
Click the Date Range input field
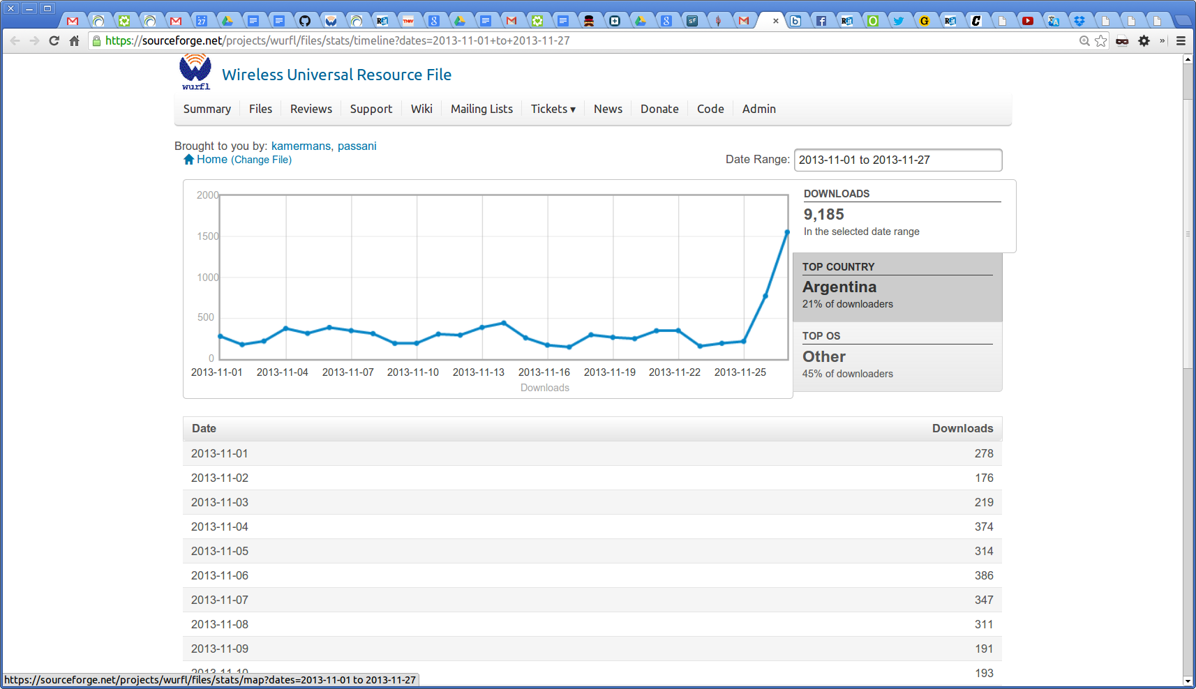[898, 160]
